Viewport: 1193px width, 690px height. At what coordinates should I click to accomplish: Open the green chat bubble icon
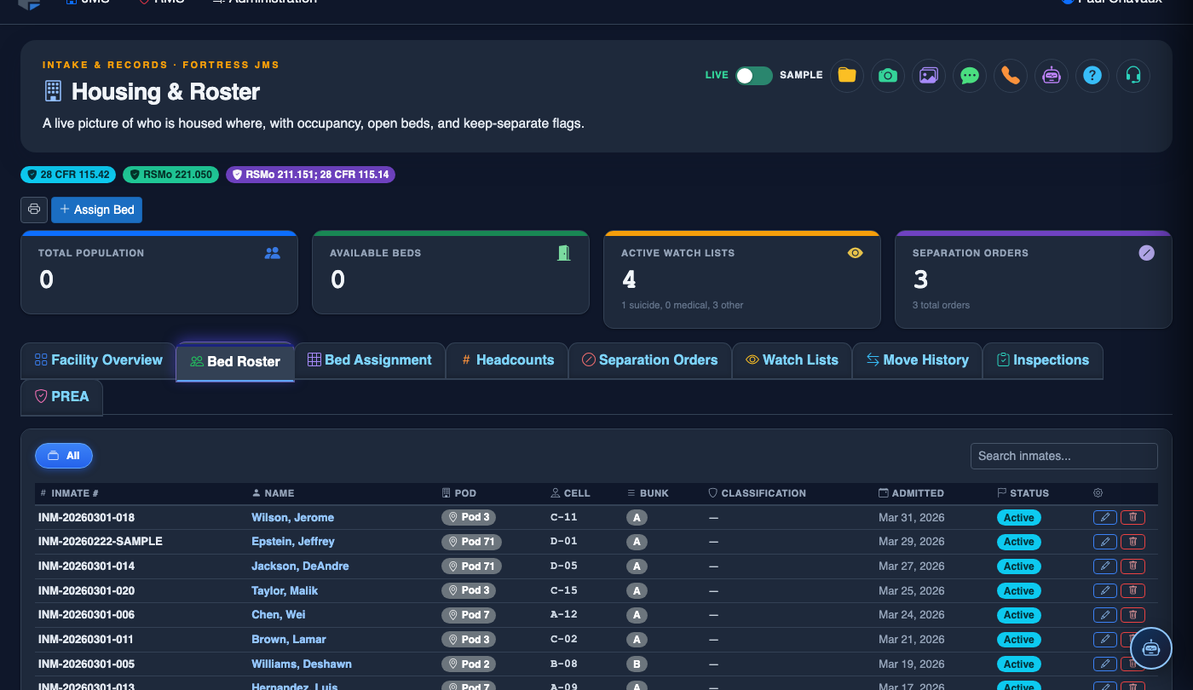point(969,75)
